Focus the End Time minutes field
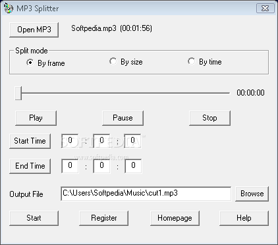This screenshot has width=278, height=245. tap(101, 166)
